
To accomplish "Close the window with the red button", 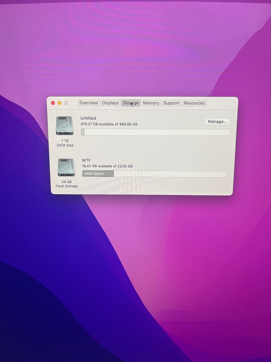I will pos(53,103).
